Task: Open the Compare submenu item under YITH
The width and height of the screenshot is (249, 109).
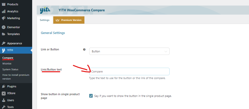Action: (x=8, y=58)
